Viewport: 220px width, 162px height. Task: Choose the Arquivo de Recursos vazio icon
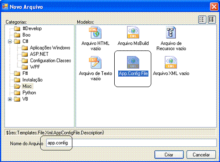pyautogui.click(x=171, y=32)
